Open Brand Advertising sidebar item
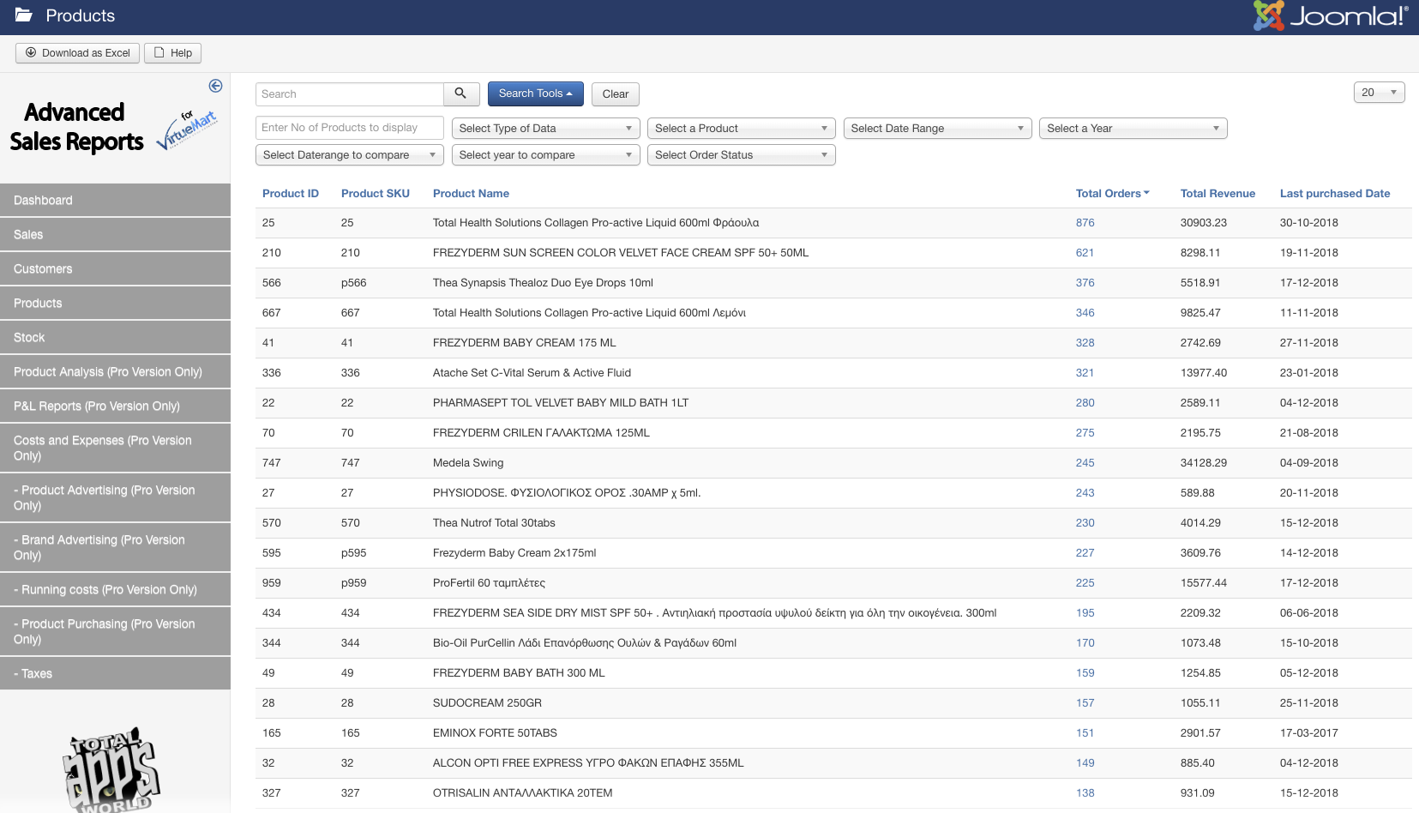Screen dimensions: 1419x813 pyautogui.click(x=115, y=547)
